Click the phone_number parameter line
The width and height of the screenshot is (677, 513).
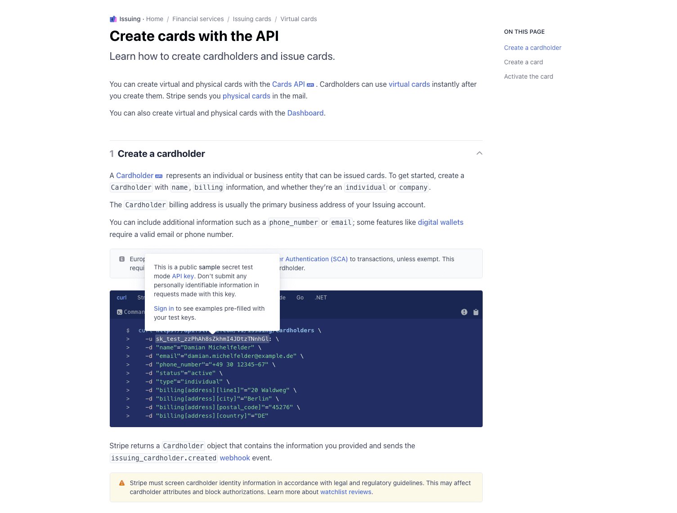click(212, 365)
